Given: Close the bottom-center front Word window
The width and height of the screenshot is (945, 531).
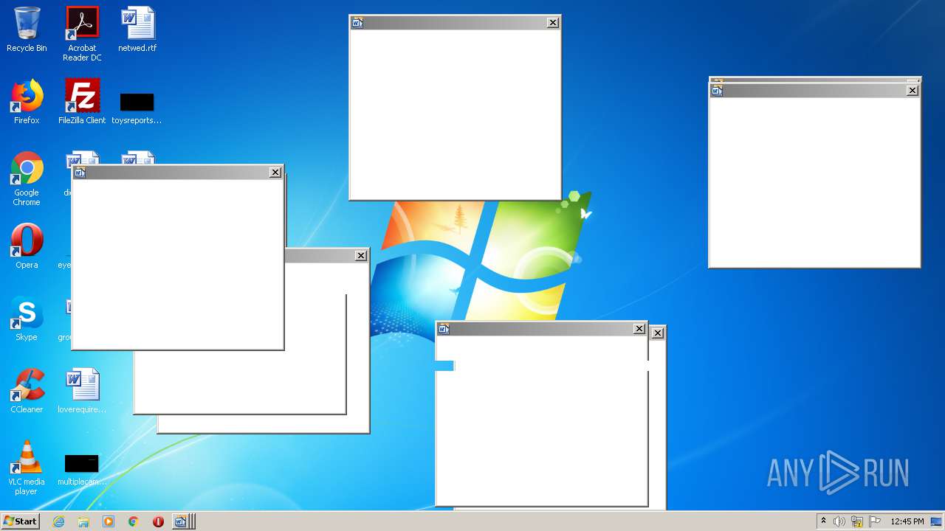Looking at the screenshot, I should (x=639, y=329).
